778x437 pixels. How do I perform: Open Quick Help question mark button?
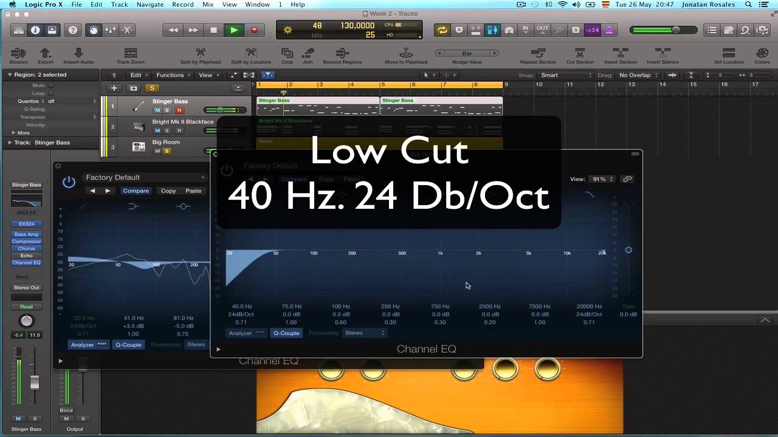click(x=72, y=30)
